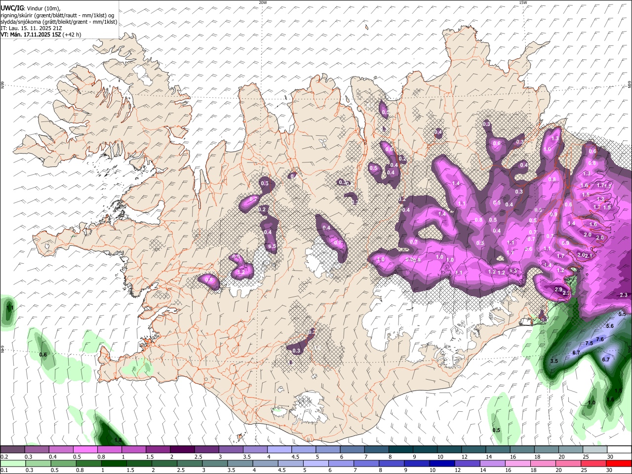Click the white snow swatch above the 30 label

click(x=619, y=449)
